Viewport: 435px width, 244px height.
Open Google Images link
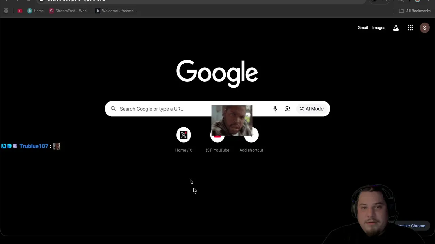tap(379, 28)
